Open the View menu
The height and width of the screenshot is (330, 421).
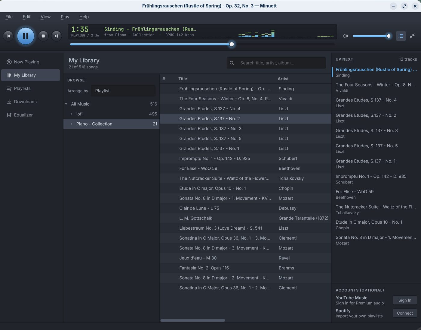click(45, 17)
